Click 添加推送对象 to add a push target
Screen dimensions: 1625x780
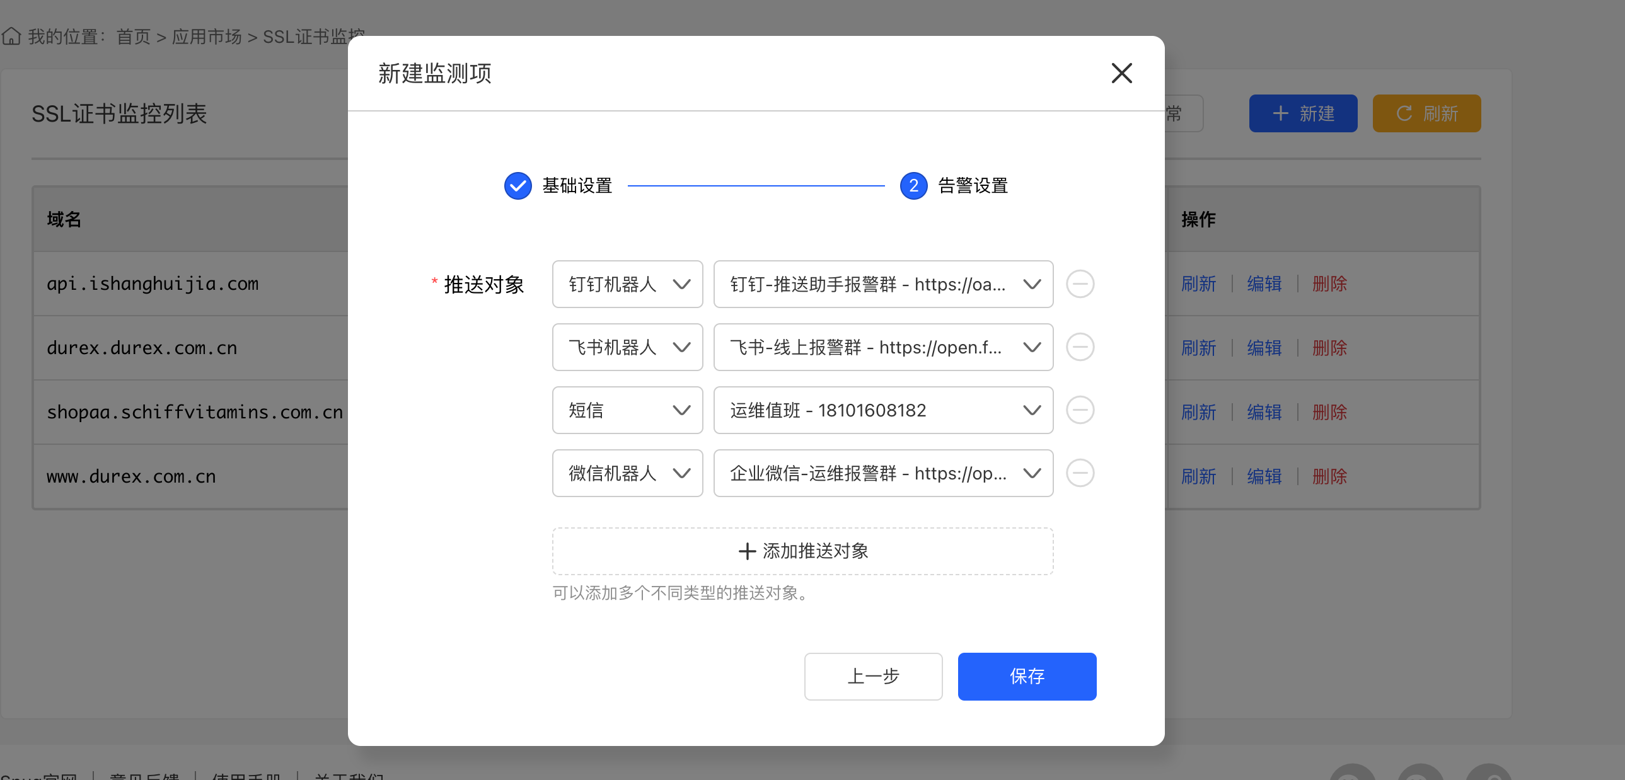[802, 551]
